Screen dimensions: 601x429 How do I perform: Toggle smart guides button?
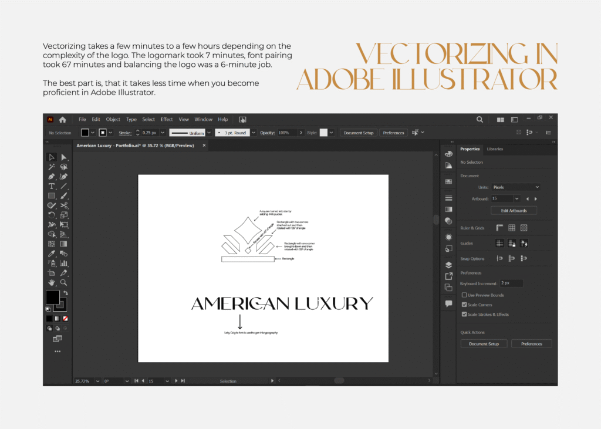524,243
